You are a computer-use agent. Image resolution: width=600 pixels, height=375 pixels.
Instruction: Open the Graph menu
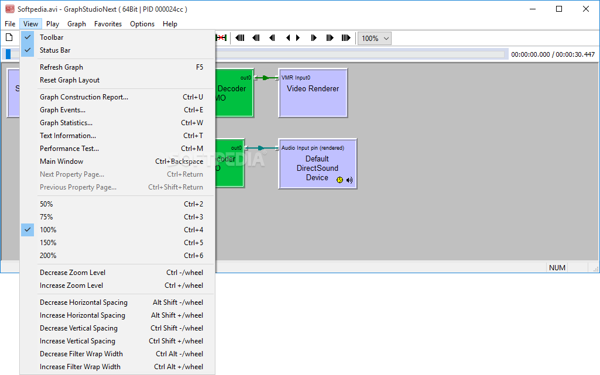[x=77, y=24]
